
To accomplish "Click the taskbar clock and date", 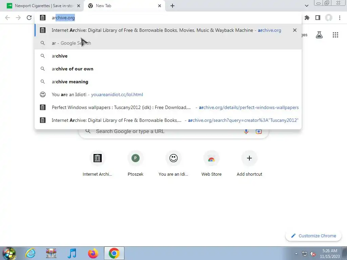I will tap(330, 254).
